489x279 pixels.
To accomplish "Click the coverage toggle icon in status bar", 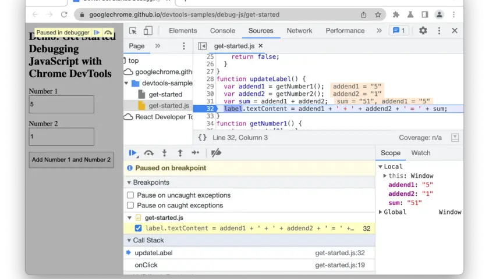I will [x=455, y=138].
